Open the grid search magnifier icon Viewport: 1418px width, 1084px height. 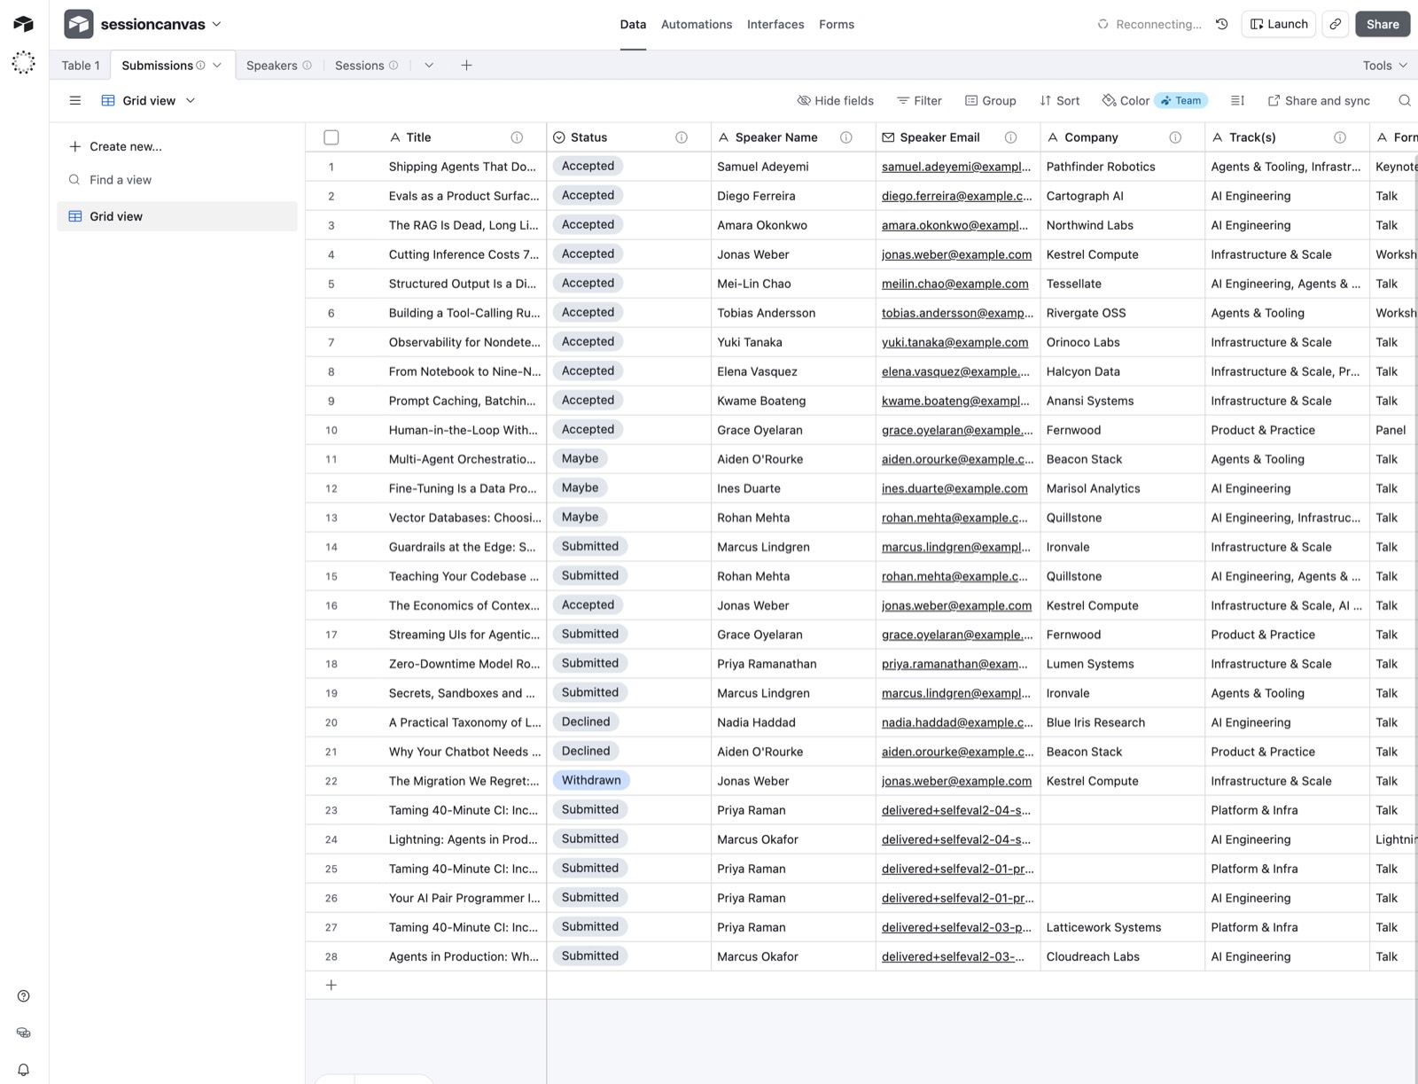[1405, 100]
